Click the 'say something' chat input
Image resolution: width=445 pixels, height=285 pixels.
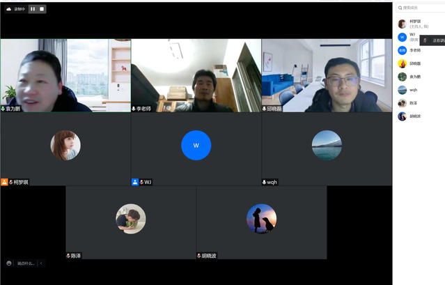click(26, 263)
